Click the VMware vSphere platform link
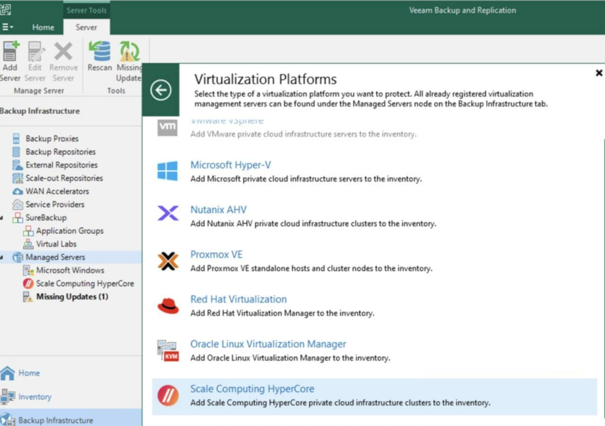The image size is (605, 426). pos(227,121)
